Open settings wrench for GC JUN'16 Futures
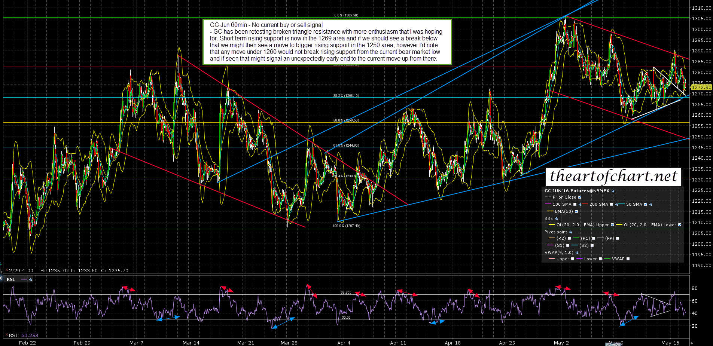Viewport: 713px width, 346px height. 613,191
